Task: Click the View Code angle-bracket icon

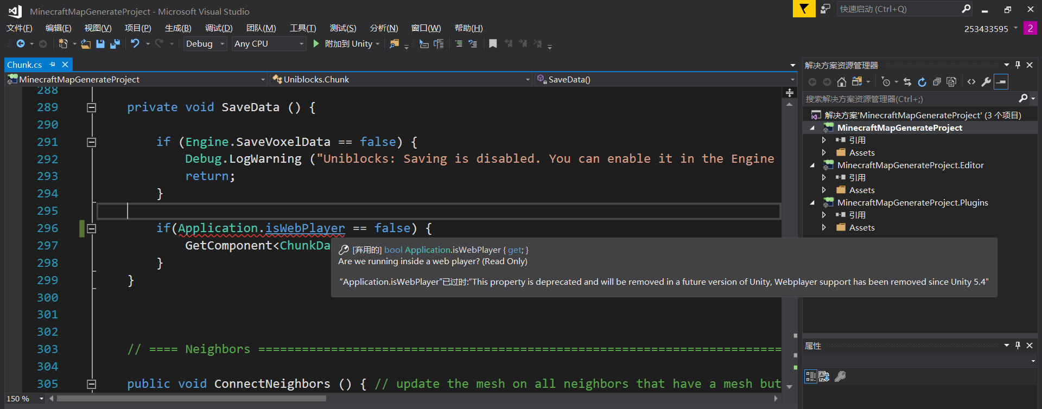Action: pyautogui.click(x=971, y=82)
